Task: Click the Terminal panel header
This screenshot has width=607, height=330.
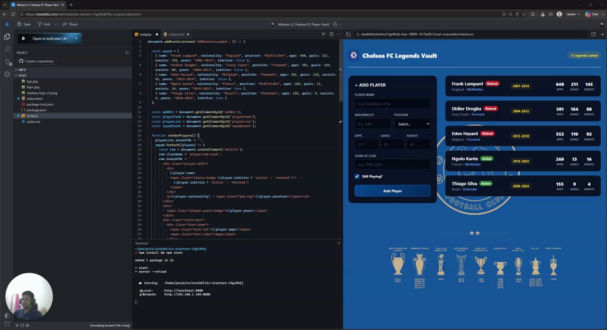Action: [141, 243]
